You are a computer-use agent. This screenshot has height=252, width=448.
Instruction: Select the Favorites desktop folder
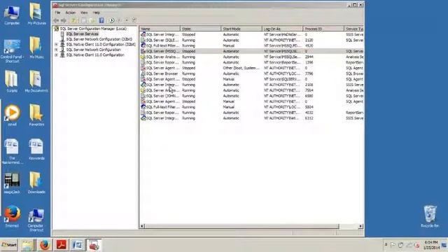coord(36,115)
